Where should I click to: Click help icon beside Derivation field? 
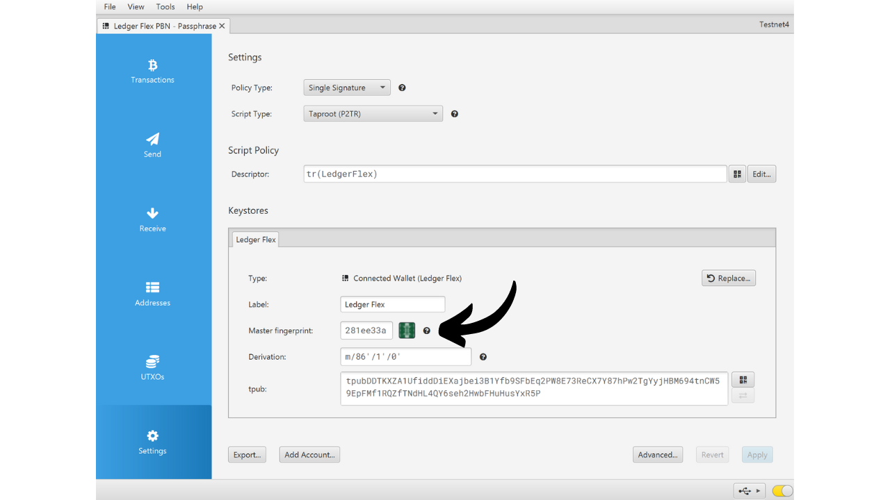[483, 357]
